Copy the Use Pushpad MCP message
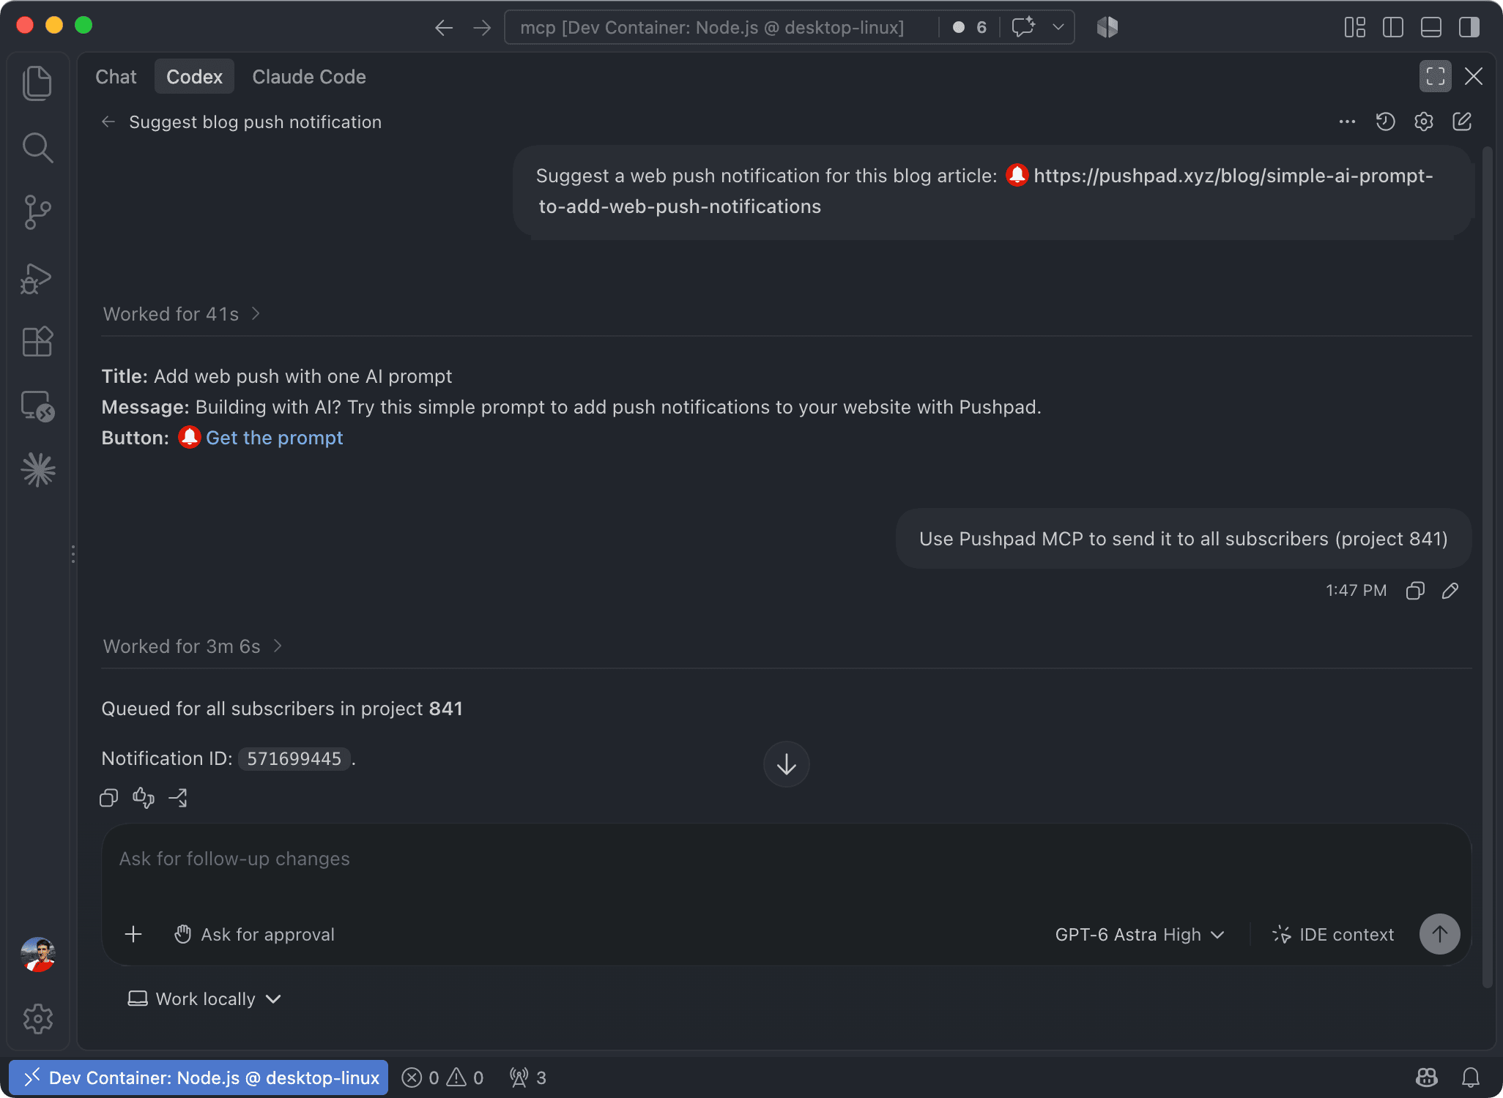 coord(1415,591)
